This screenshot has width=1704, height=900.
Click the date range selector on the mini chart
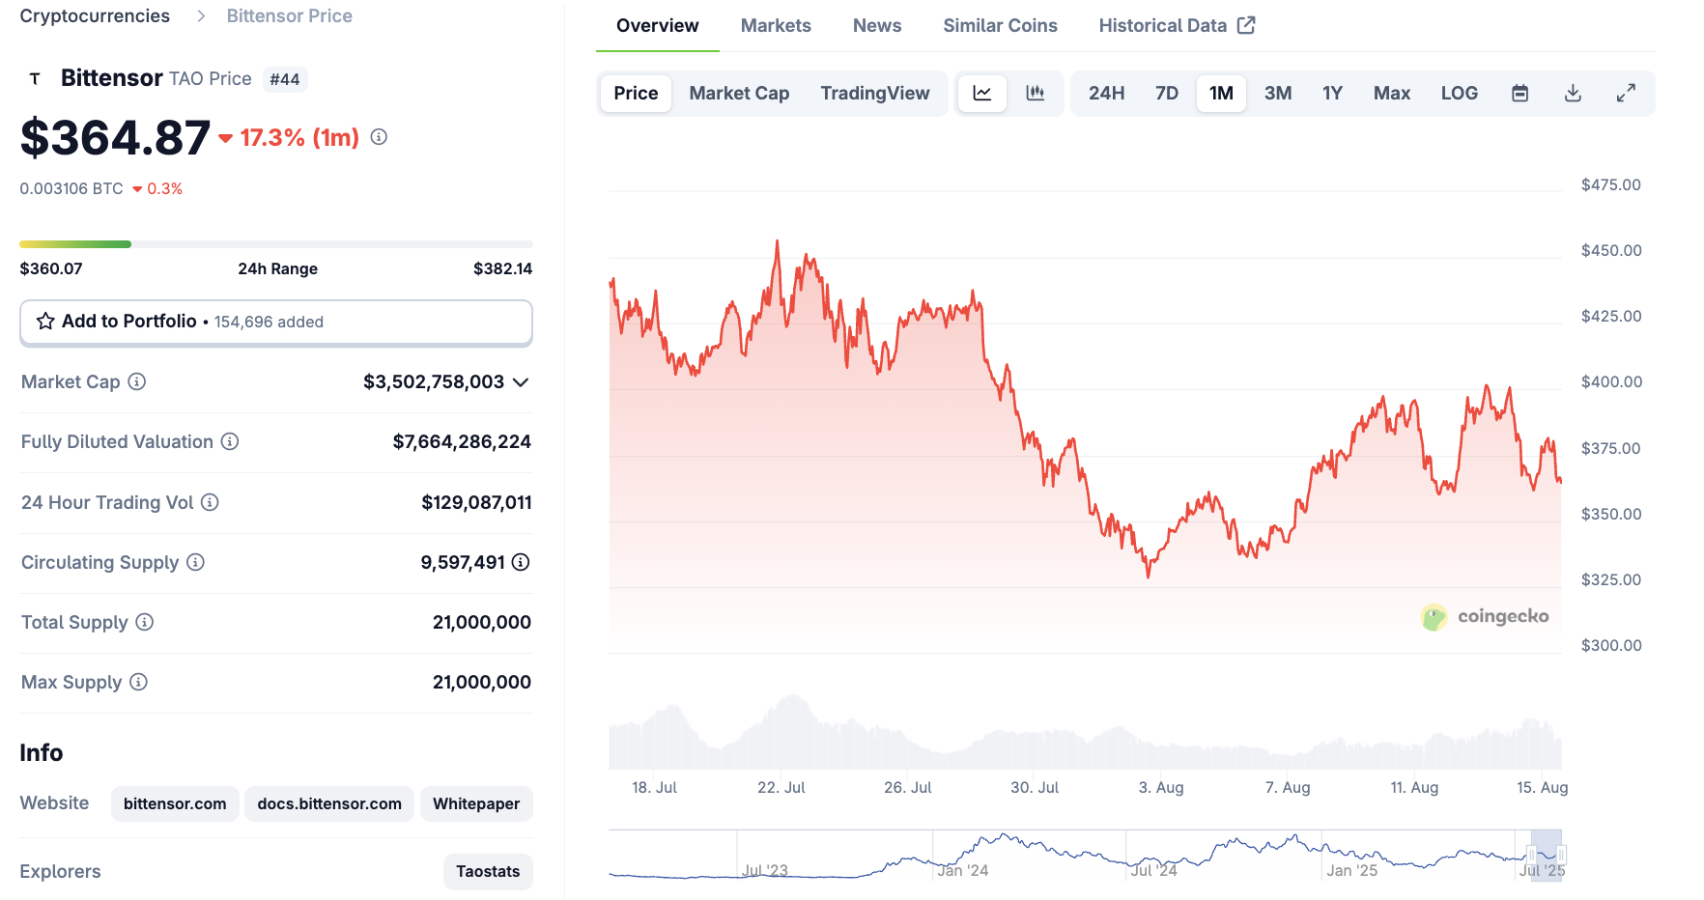pos(1547,855)
